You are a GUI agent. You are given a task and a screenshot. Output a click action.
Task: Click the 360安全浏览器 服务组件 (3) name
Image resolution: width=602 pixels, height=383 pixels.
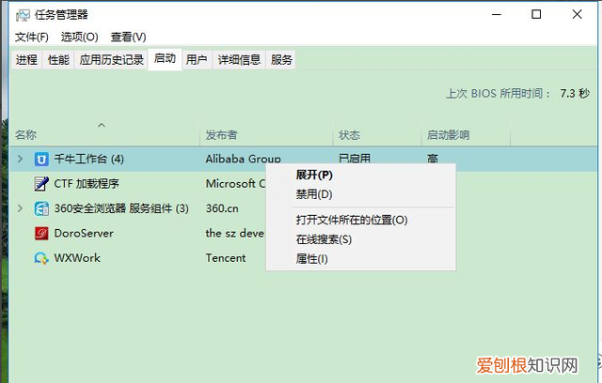[121, 208]
